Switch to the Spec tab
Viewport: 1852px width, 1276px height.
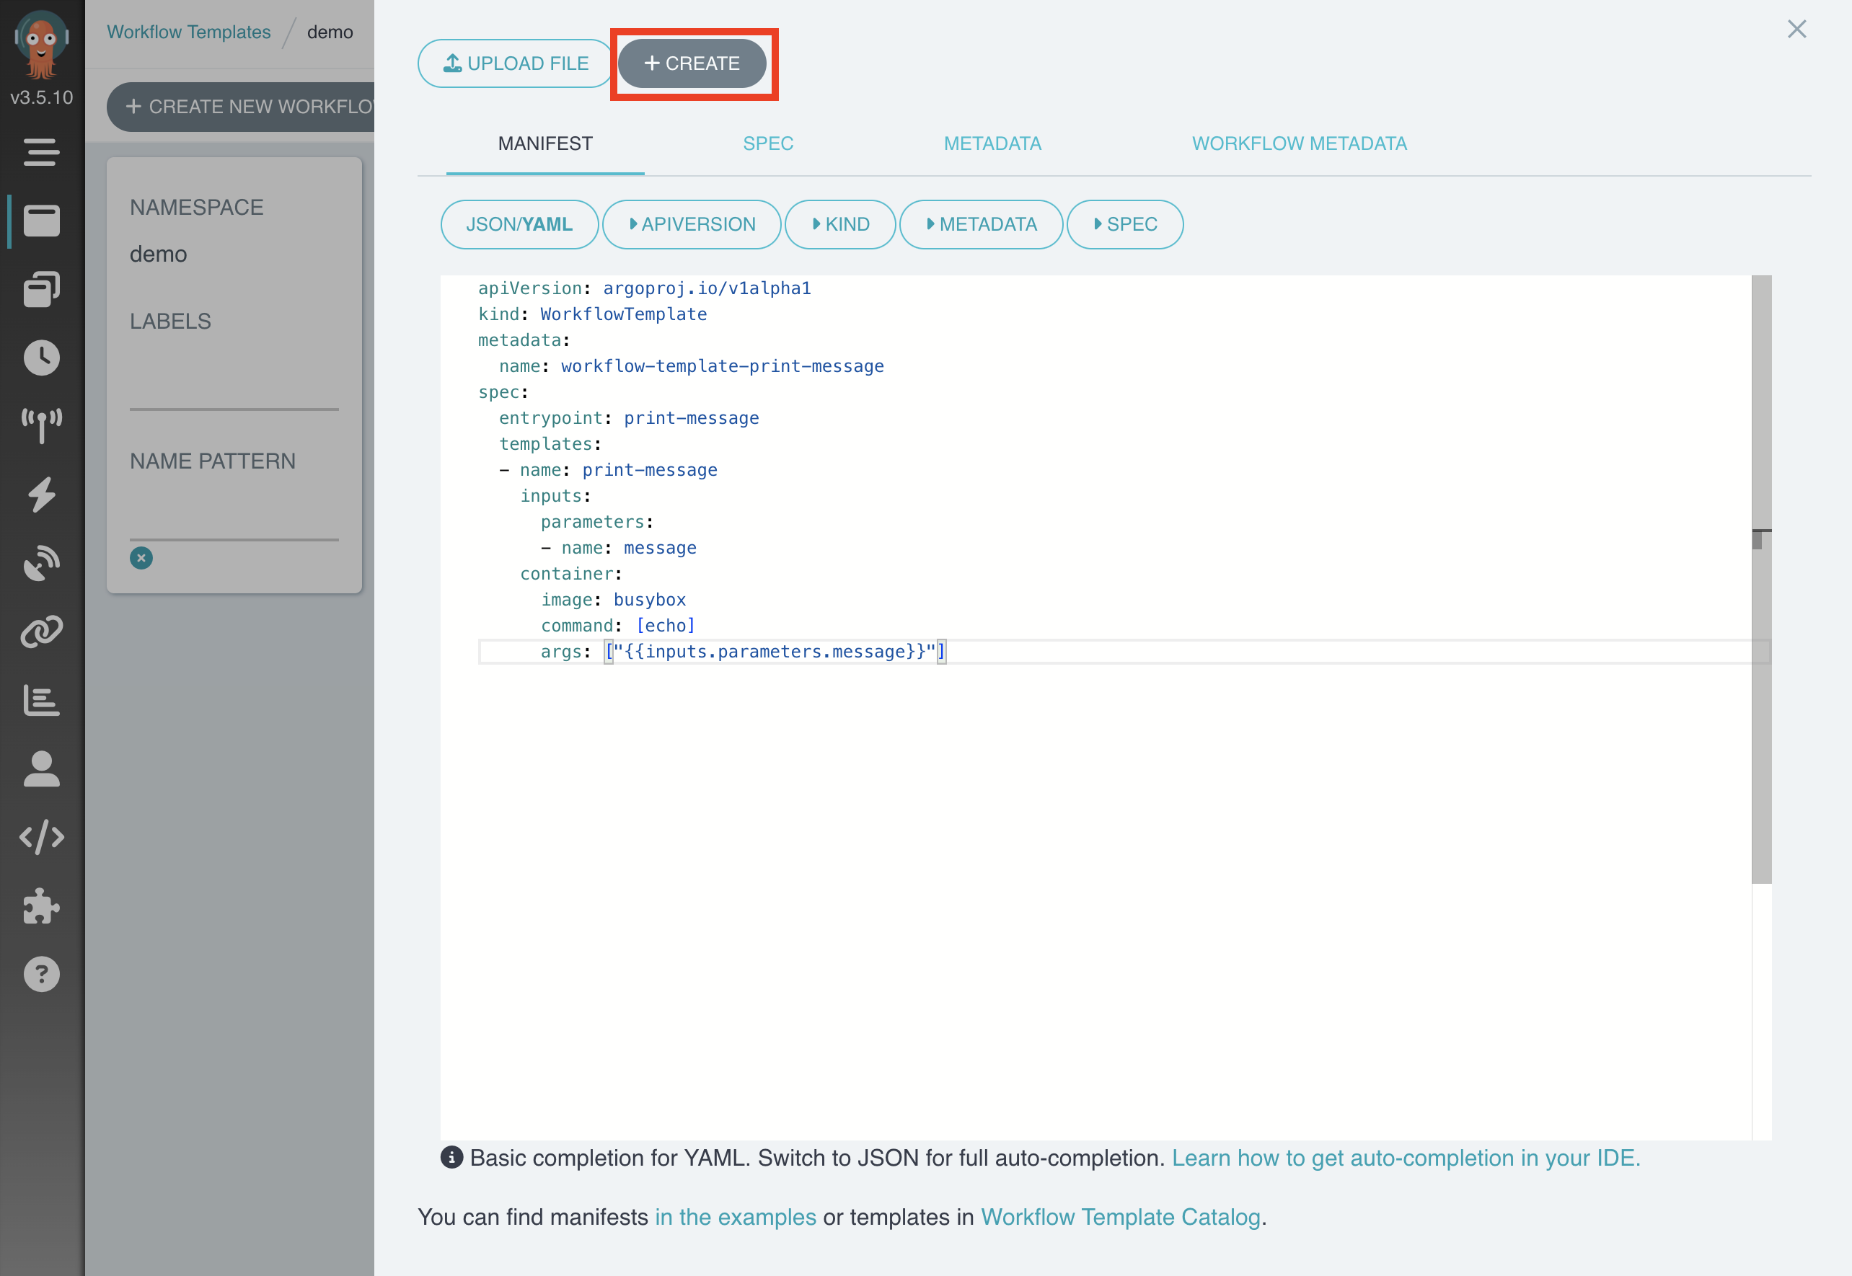[767, 144]
